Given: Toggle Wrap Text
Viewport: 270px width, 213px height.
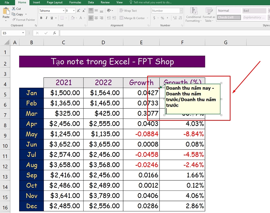Looking at the screenshot, I should pos(128,11).
